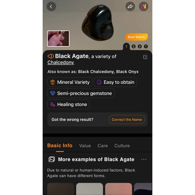
Task: Switch to result number 3
Action: [x=140, y=46]
